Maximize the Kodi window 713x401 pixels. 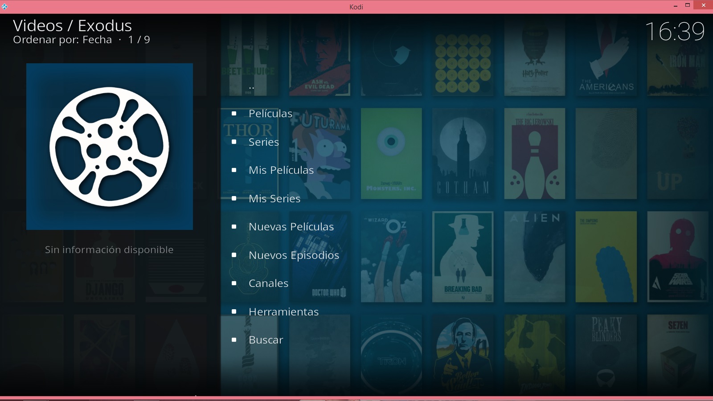[x=688, y=5]
